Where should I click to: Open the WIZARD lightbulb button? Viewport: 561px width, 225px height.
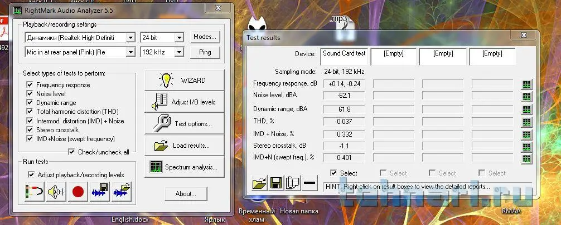(x=184, y=80)
